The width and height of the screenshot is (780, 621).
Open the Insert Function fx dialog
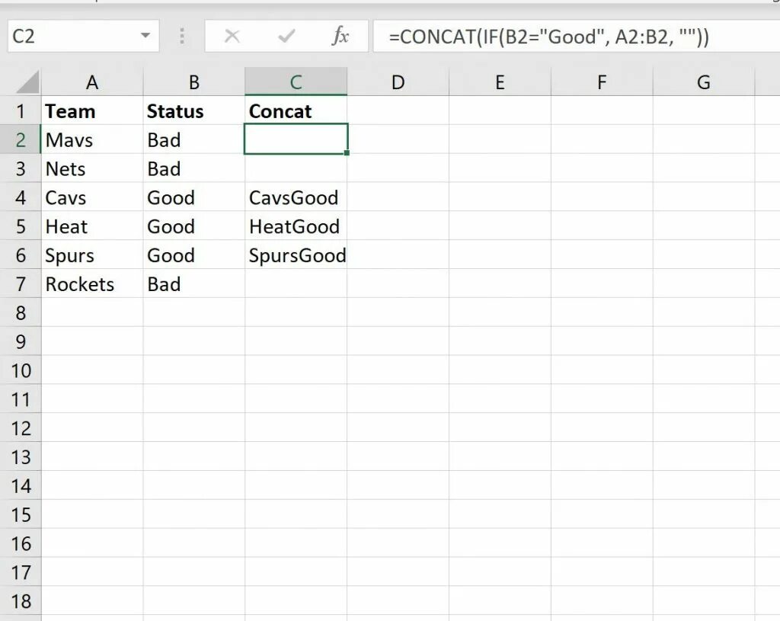pyautogui.click(x=340, y=36)
